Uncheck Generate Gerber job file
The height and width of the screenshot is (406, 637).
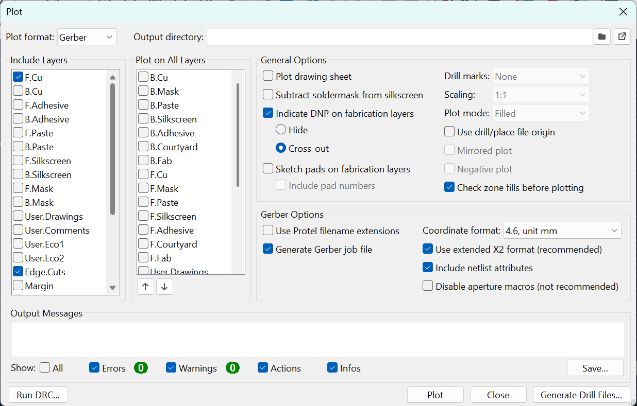coord(268,250)
